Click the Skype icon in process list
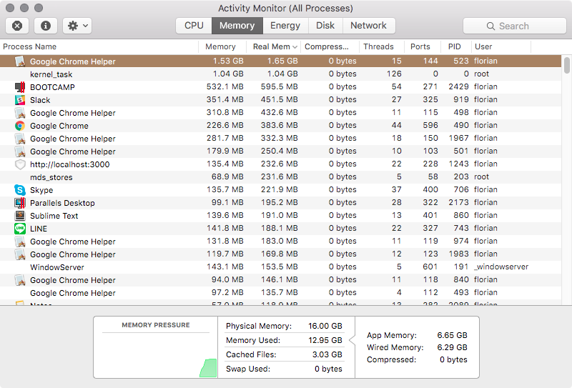This screenshot has width=572, height=388. point(20,190)
